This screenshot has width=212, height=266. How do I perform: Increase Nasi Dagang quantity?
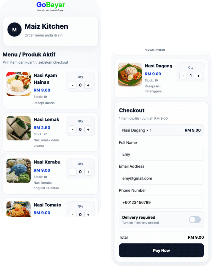199,76
